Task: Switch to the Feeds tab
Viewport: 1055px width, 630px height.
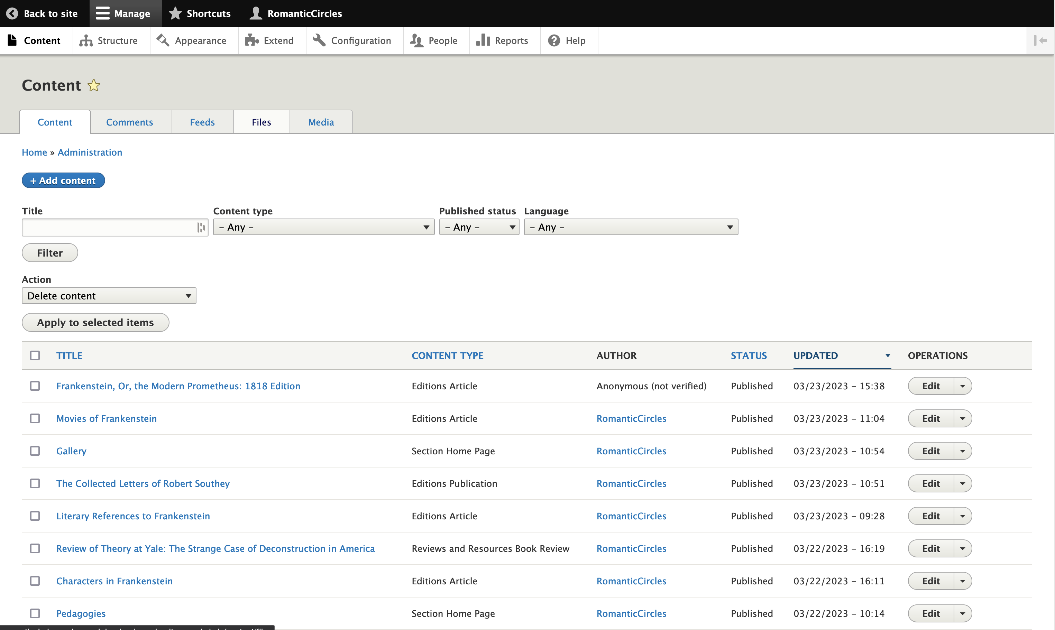Action: click(202, 122)
